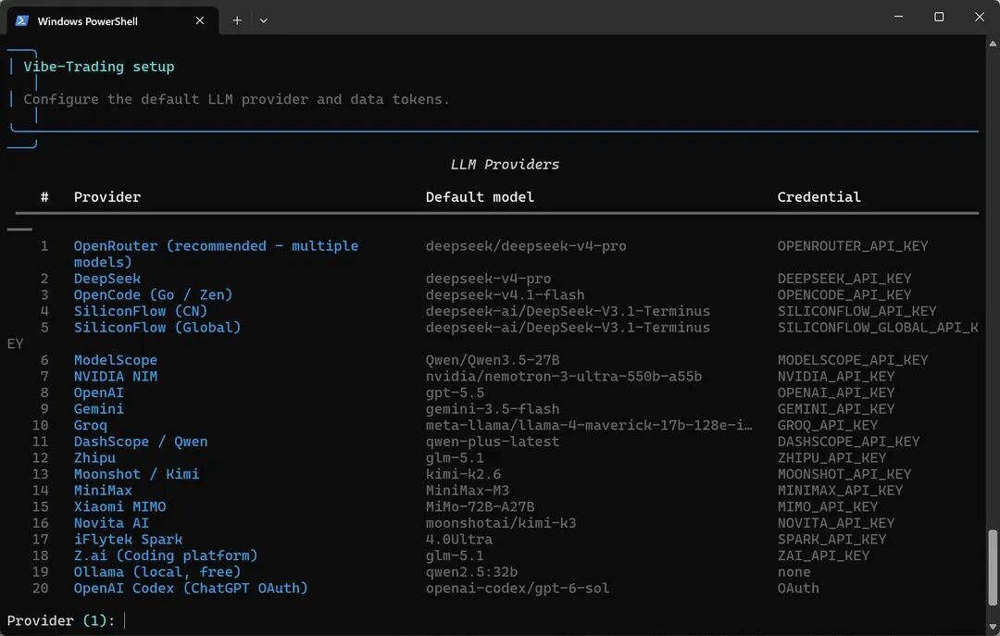Click the Provider (1) prompt input

pyautogui.click(x=125, y=620)
